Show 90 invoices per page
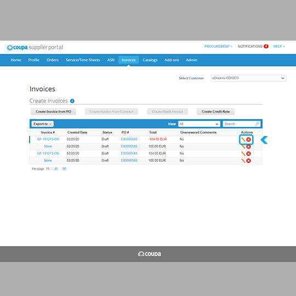 [64, 169]
